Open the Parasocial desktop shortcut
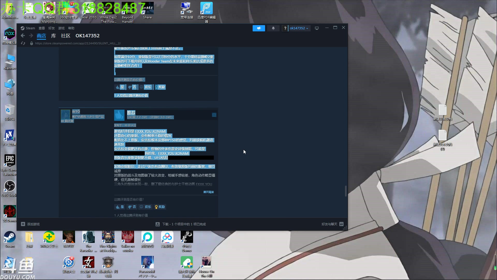The width and height of the screenshot is (497, 280). 147,267
